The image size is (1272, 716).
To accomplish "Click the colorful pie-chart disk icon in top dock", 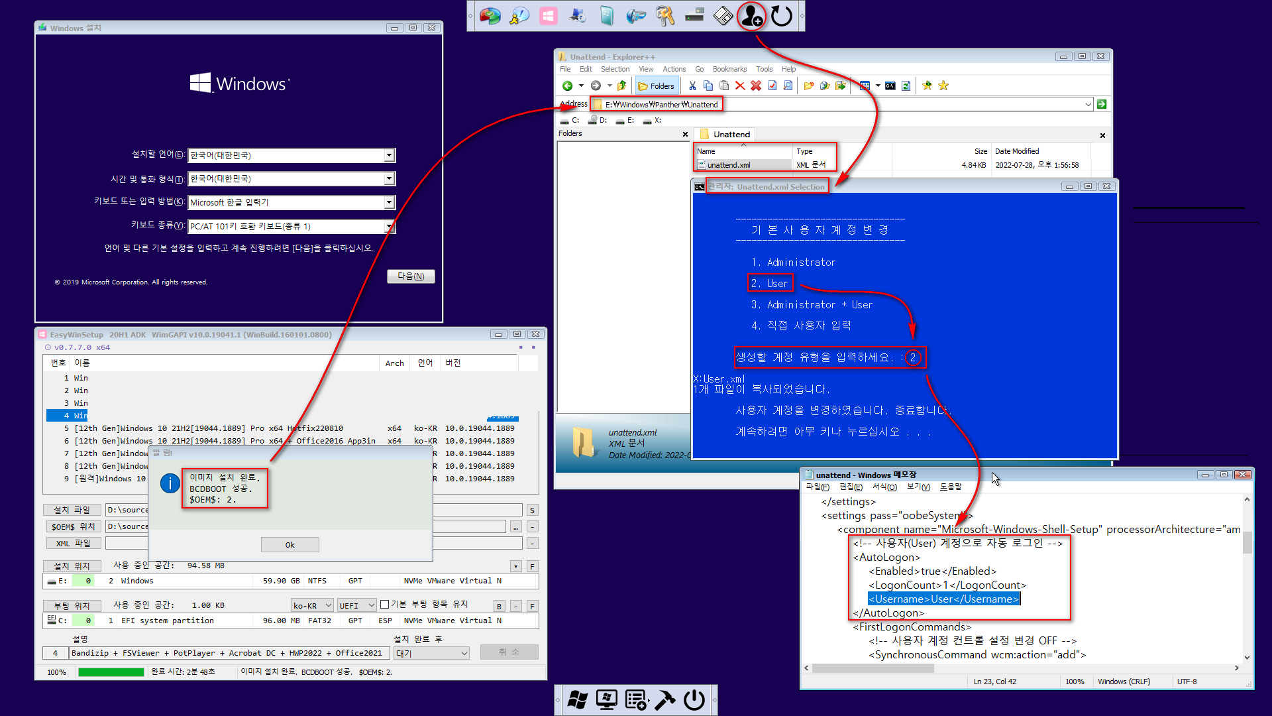I will [490, 16].
